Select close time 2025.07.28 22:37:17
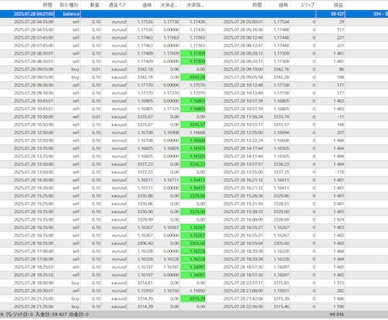The width and height of the screenshot is (388, 320). click(243, 283)
